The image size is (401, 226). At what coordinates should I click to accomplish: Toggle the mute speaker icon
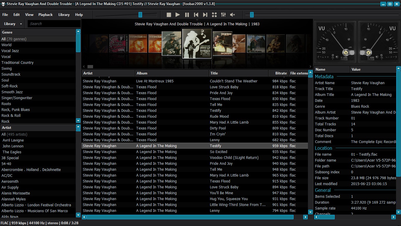point(232,15)
